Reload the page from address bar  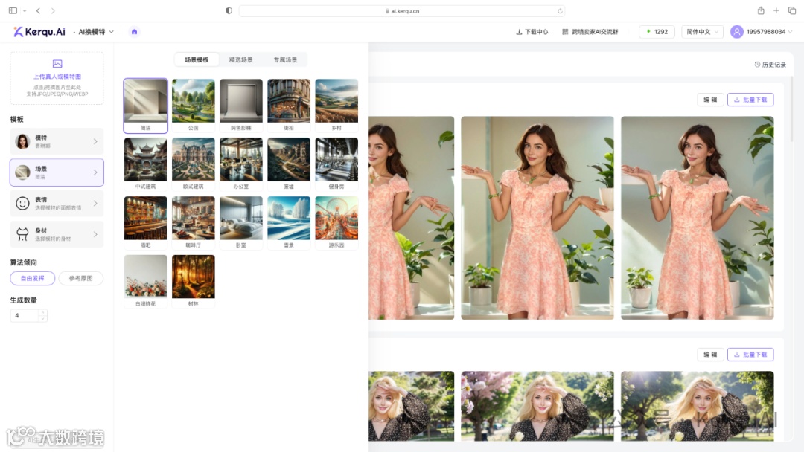pos(560,10)
